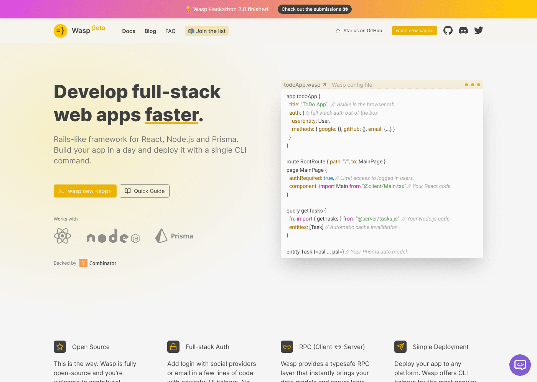This screenshot has width=537, height=382.
Task: Click the external link arrow beside todoApp.wasp
Action: click(x=325, y=85)
